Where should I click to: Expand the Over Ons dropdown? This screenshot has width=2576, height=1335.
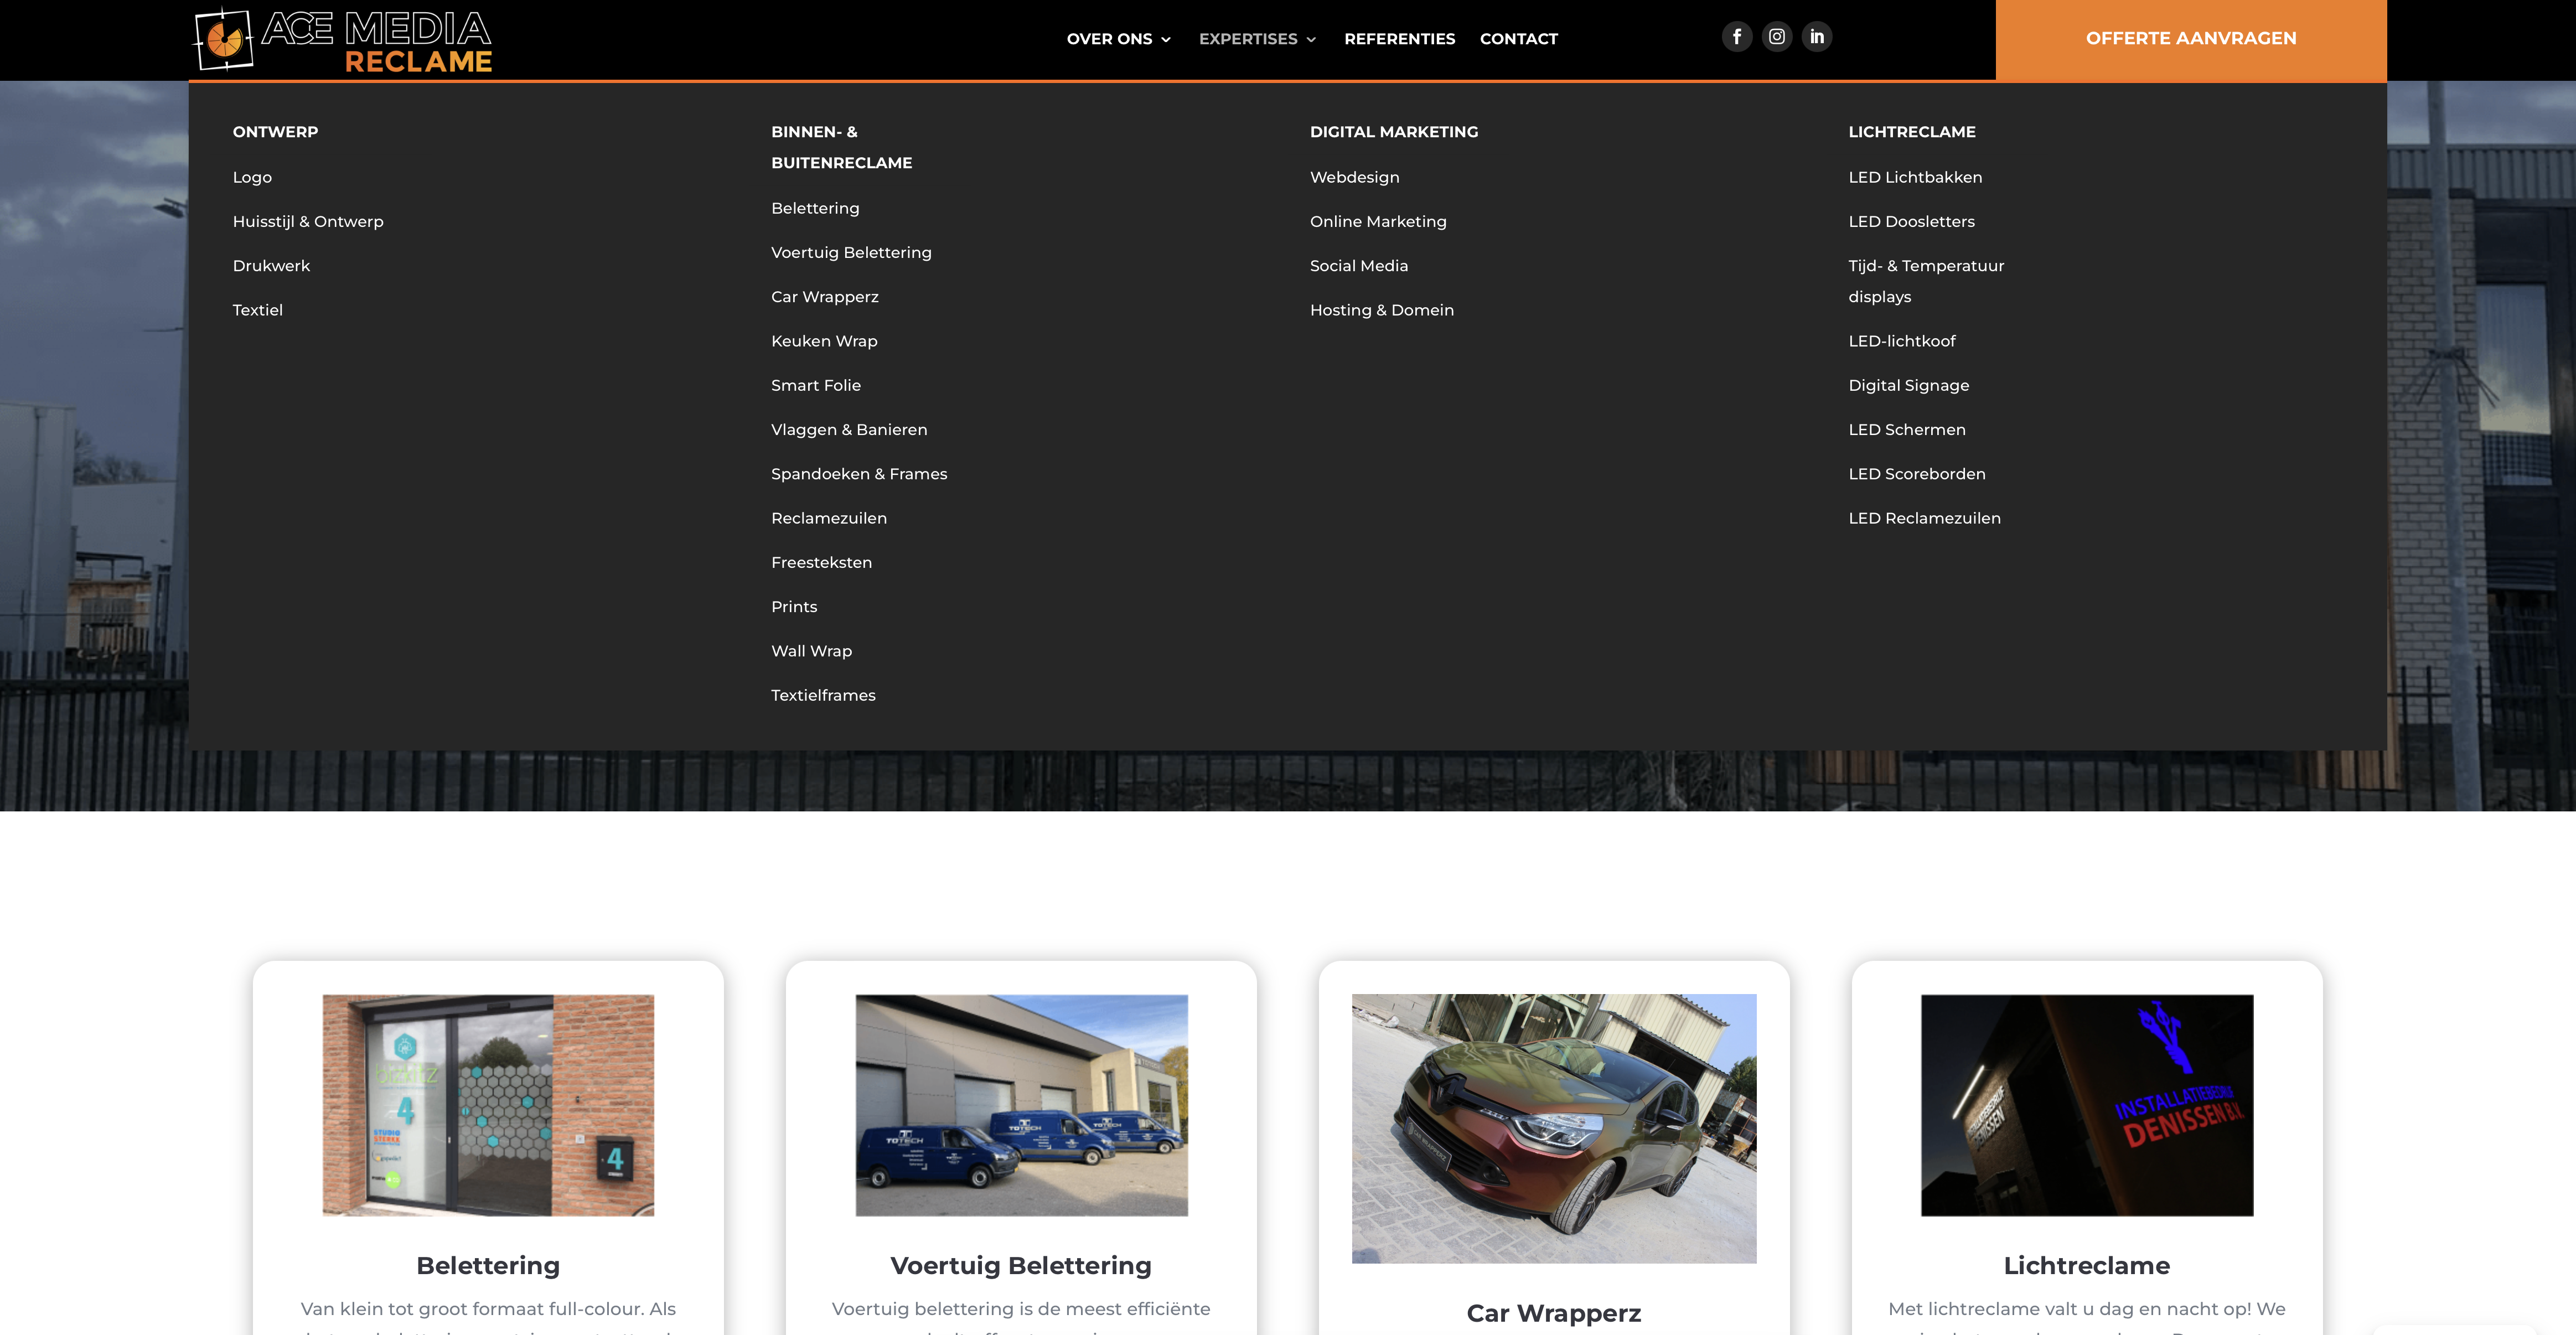(x=1118, y=39)
